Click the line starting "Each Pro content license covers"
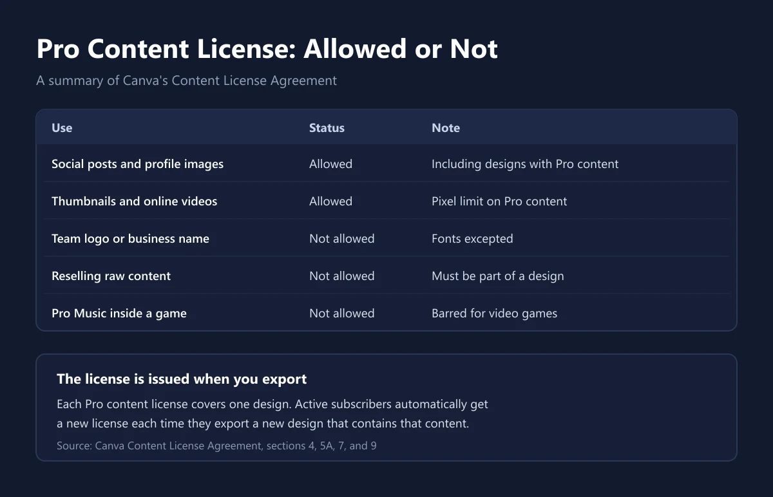The image size is (773, 497). pyautogui.click(x=272, y=404)
